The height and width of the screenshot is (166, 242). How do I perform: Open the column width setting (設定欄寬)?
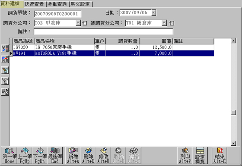(200, 156)
